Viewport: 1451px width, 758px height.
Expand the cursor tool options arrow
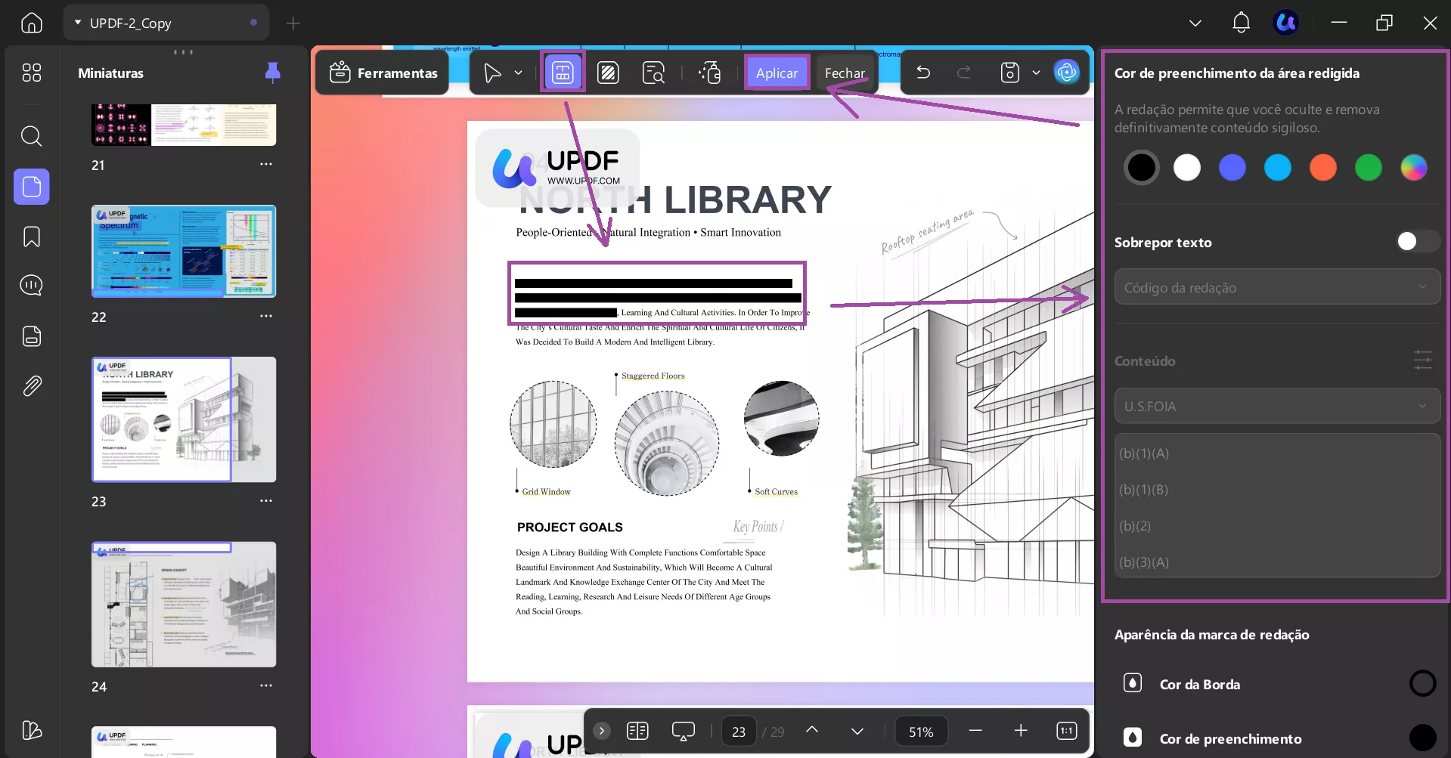[x=518, y=73]
